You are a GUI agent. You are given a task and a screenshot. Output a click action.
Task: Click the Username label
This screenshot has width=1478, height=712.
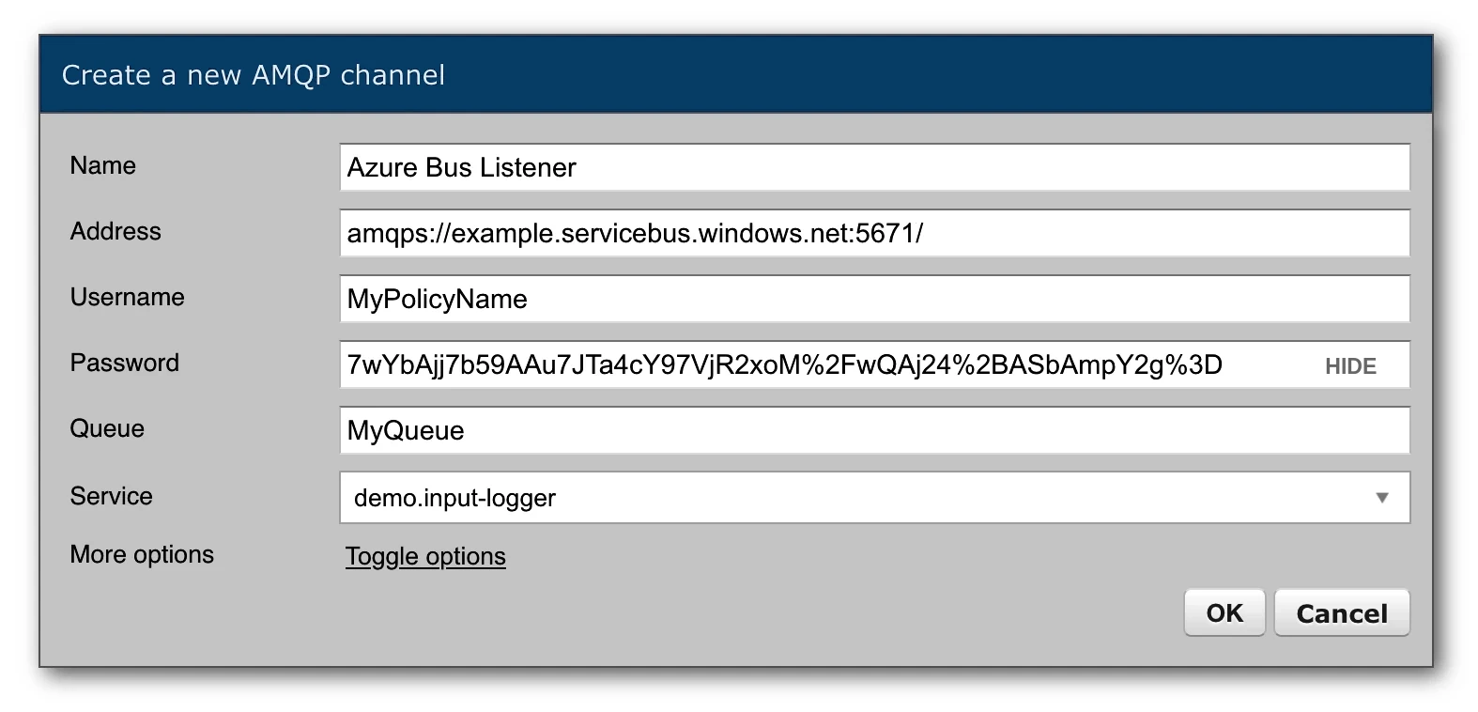click(128, 298)
